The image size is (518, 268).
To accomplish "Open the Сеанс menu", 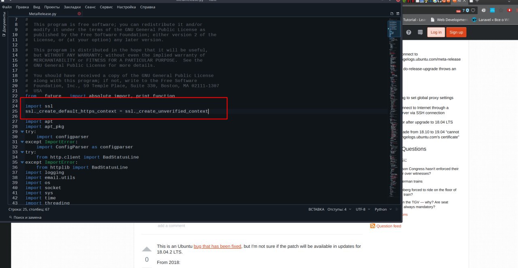I will click(90, 7).
